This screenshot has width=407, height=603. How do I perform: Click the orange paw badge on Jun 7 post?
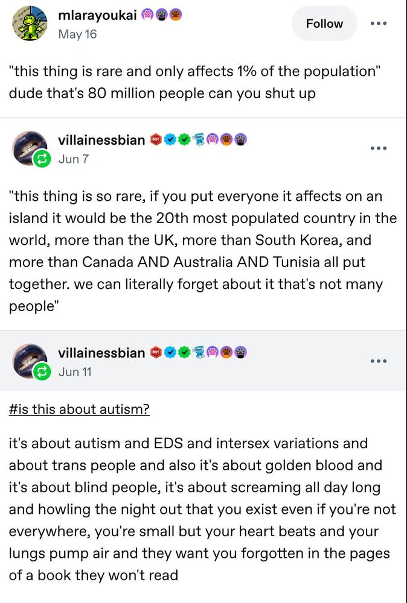click(226, 140)
